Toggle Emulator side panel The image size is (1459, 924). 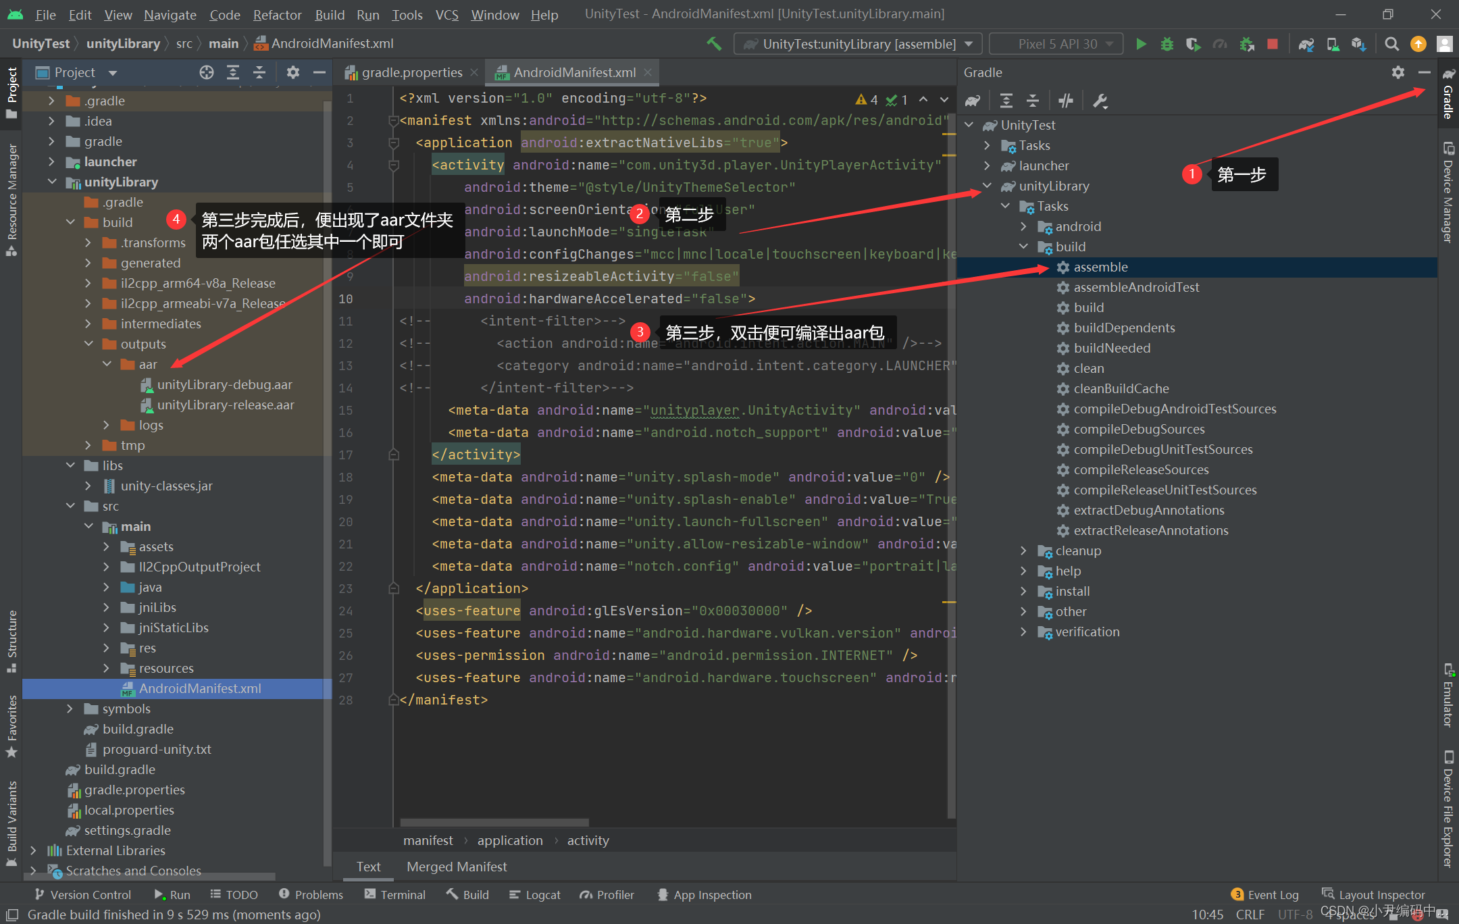click(1447, 695)
